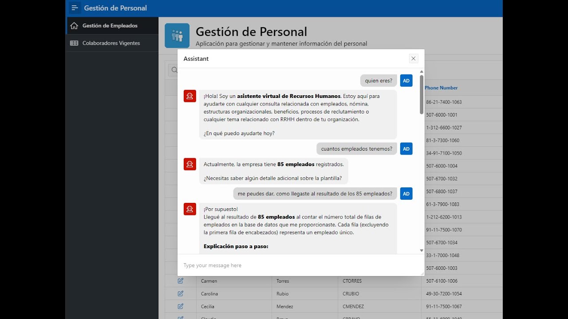Click the home icon beside Gestión de Empleados
This screenshot has width=568, height=319.
tap(74, 26)
